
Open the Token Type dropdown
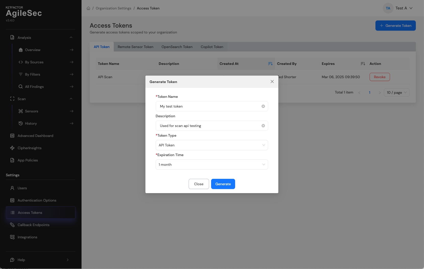click(212, 145)
